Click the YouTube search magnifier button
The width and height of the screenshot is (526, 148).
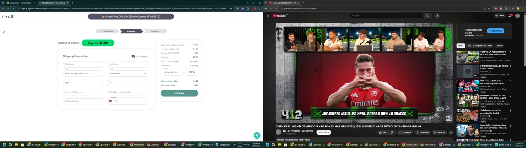[427, 16]
